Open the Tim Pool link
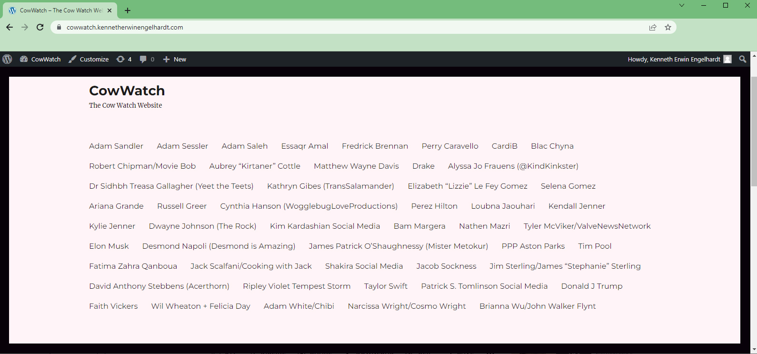This screenshot has width=757, height=354. 595,246
